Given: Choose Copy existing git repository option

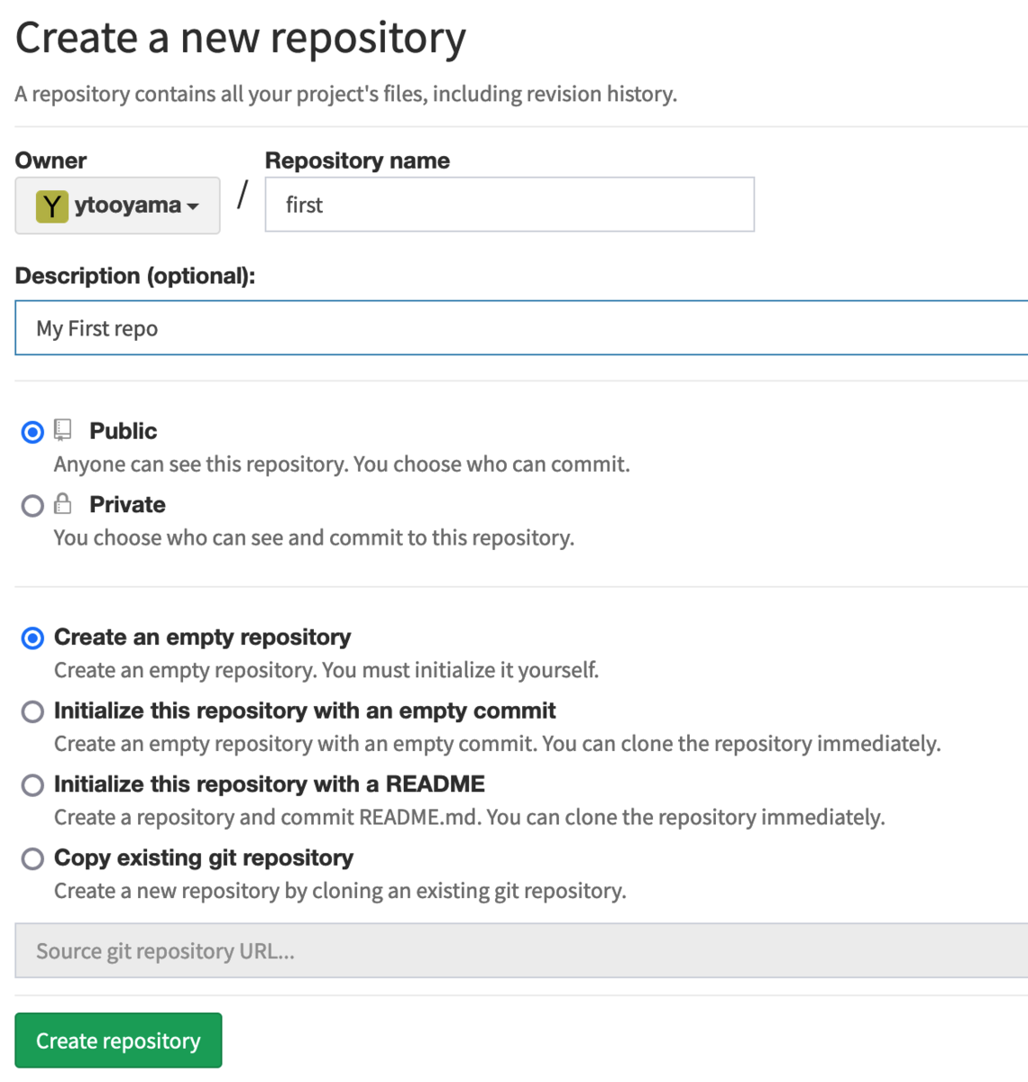Looking at the screenshot, I should (x=32, y=858).
